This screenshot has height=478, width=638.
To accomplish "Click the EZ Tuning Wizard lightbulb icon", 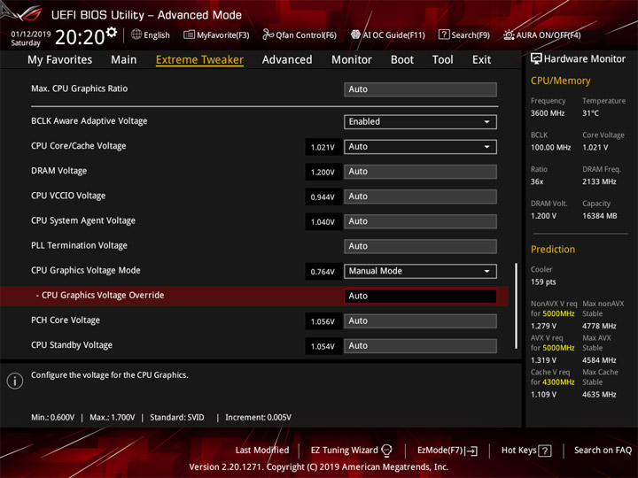I will [x=386, y=451].
